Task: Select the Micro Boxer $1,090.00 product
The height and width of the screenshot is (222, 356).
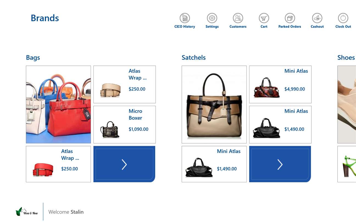Action: pyautogui.click(x=124, y=125)
